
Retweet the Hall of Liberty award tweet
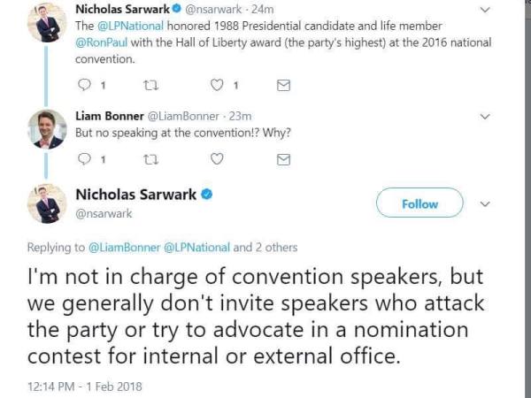(150, 85)
